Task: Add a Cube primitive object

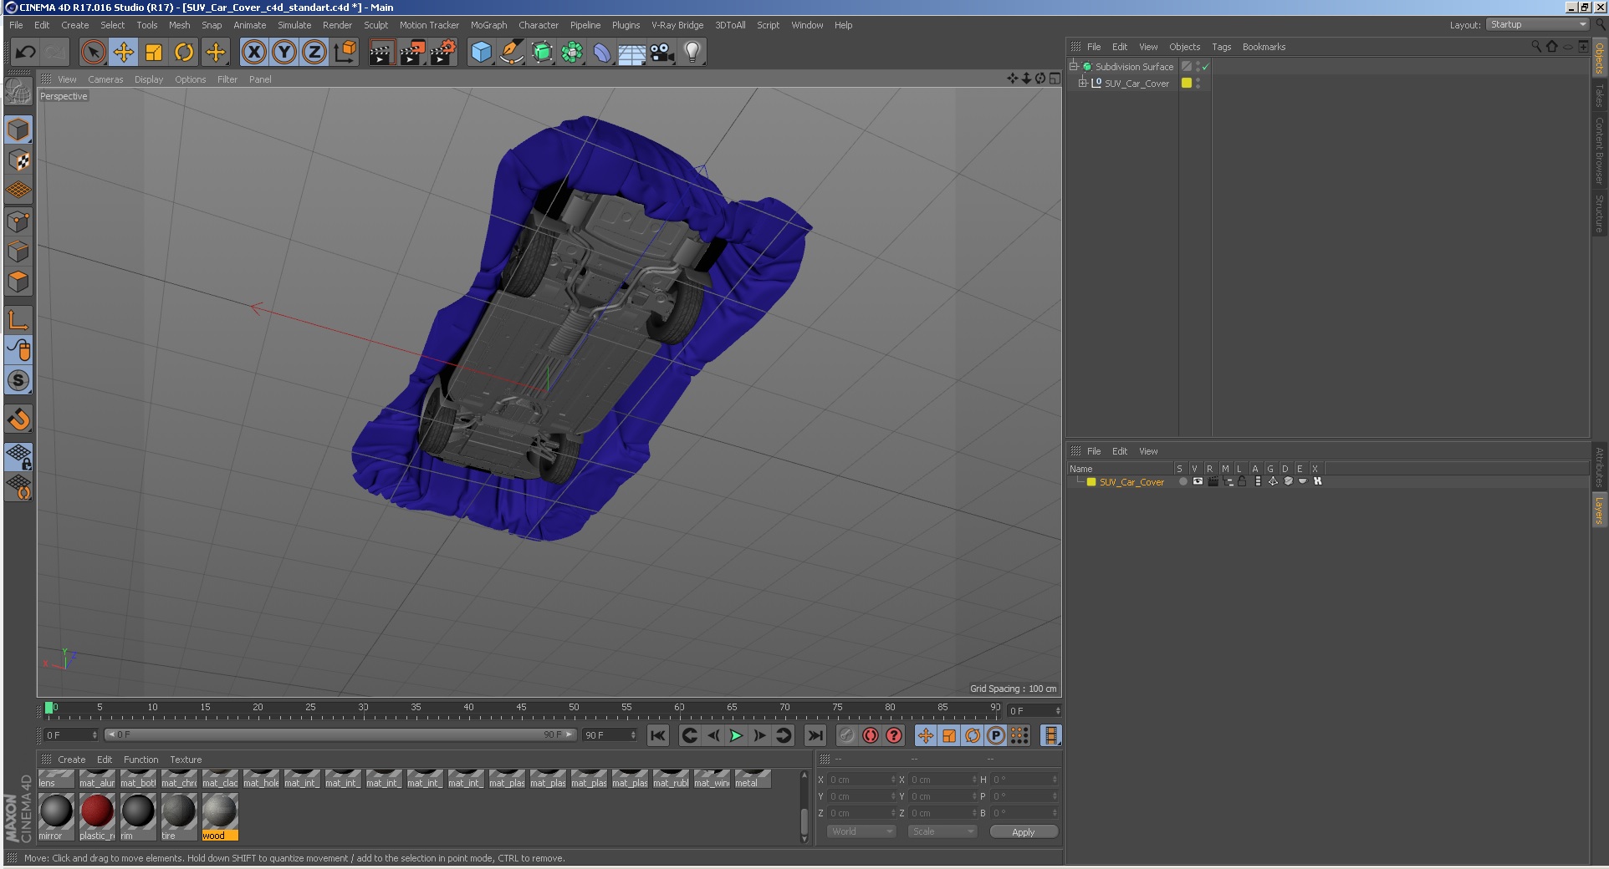Action: click(x=481, y=53)
